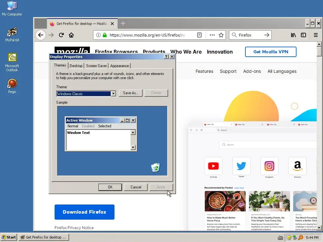Switch to the Desktop tab
This screenshot has height=242, width=323.
pyautogui.click(x=76, y=66)
